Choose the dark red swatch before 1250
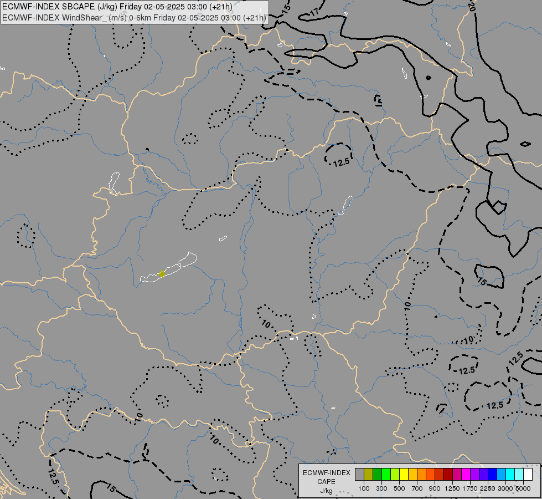This screenshot has height=499, width=542. click(448, 474)
